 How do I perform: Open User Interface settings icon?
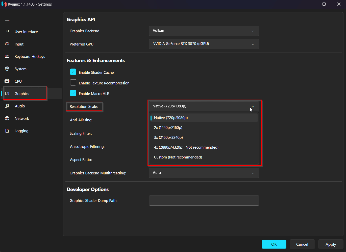(7, 32)
